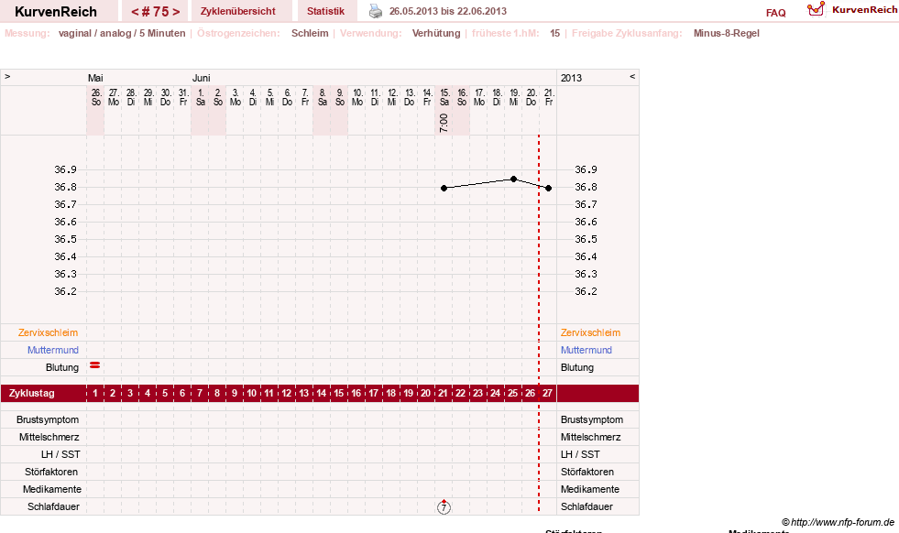Click the date column 15. Sa

444,97
